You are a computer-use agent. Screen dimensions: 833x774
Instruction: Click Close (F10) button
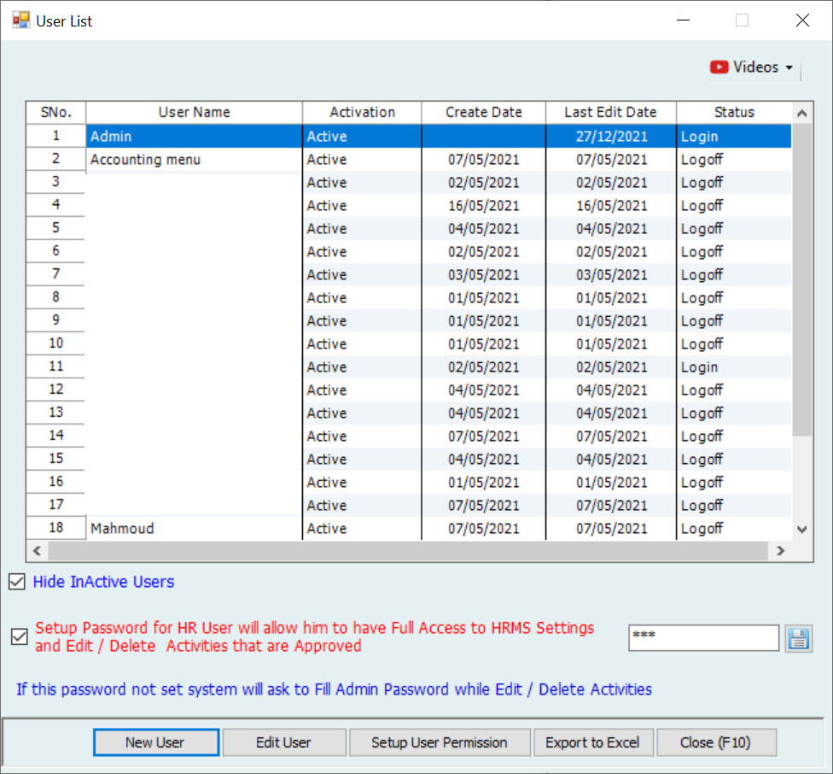tap(715, 742)
